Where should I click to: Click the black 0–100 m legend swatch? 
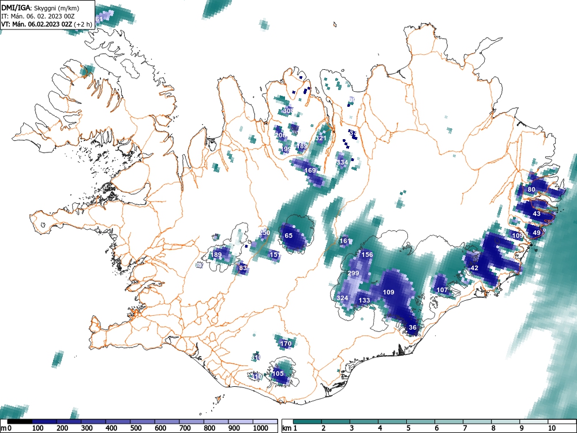(x=19, y=421)
